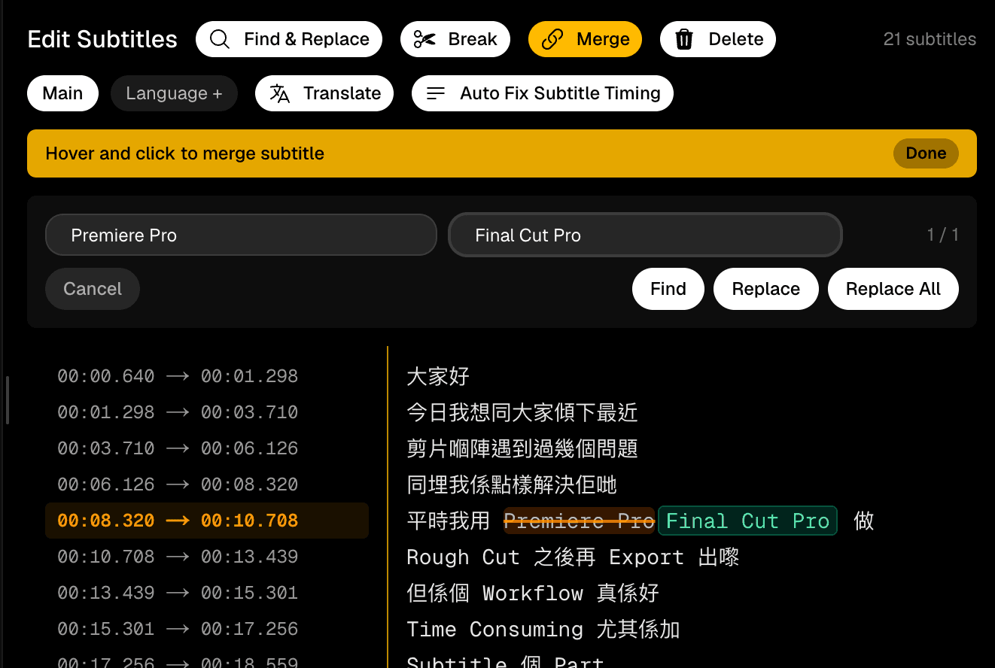
Task: Focus the find field containing Premiere Pro
Action: click(x=241, y=235)
